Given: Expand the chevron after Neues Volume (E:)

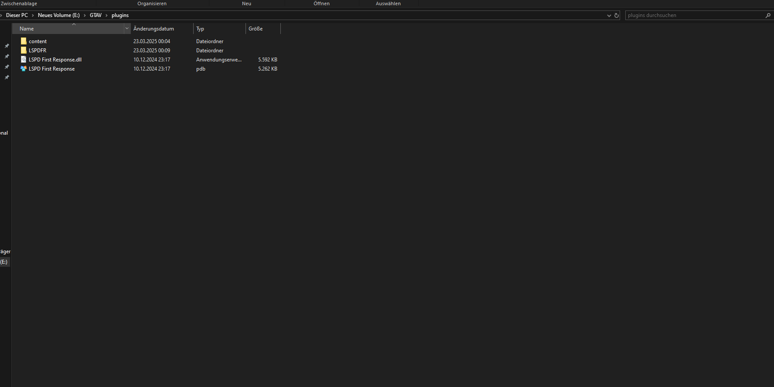Looking at the screenshot, I should pyautogui.click(x=85, y=15).
